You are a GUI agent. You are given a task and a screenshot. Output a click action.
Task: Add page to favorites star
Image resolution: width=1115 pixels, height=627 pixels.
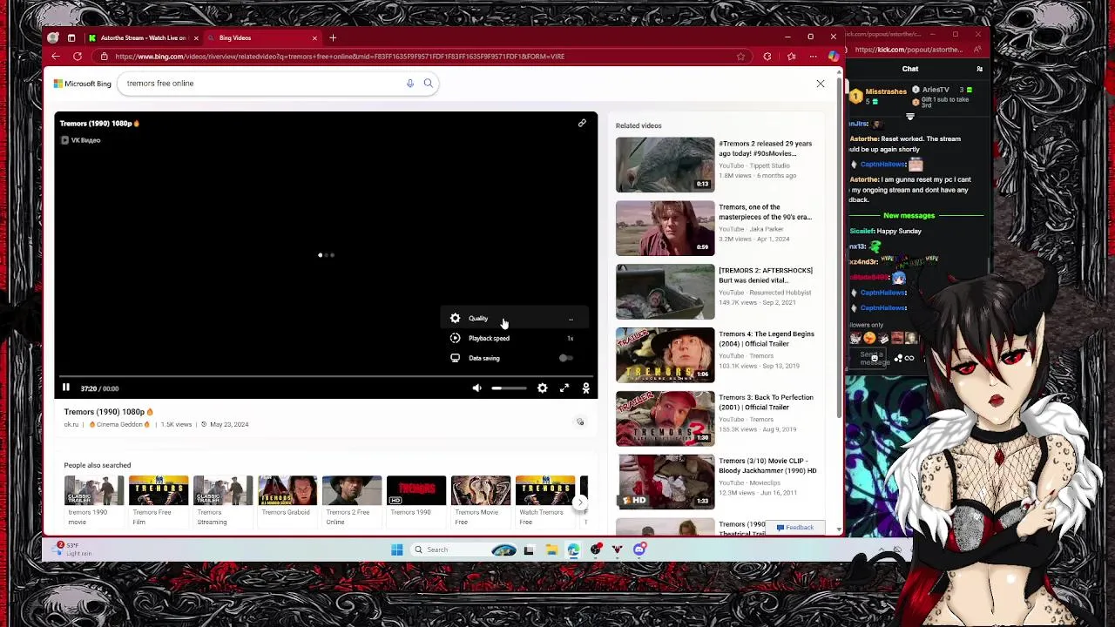click(740, 57)
